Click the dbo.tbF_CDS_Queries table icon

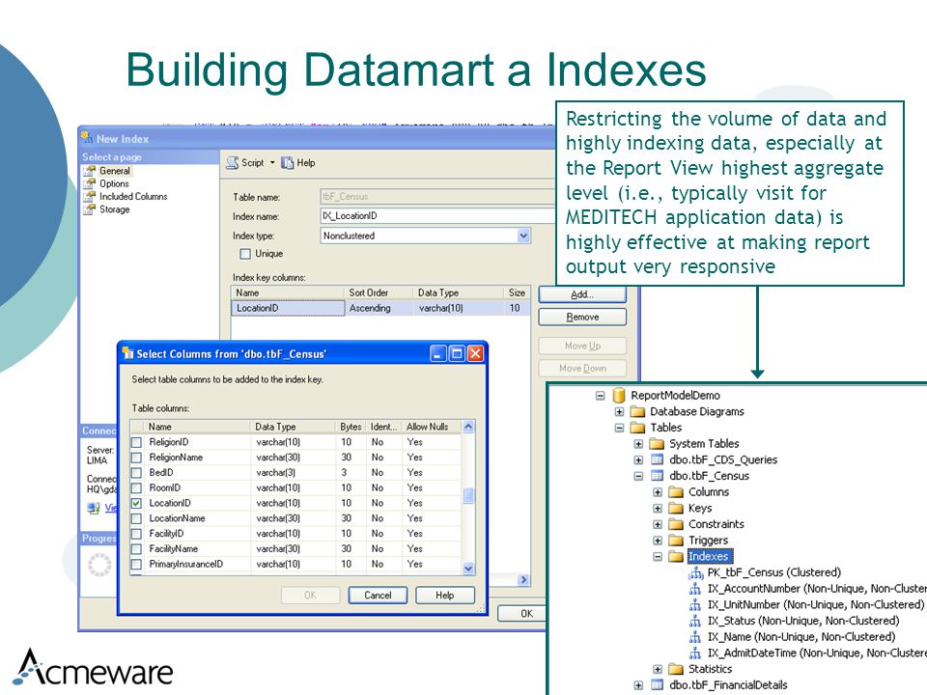[x=657, y=459]
